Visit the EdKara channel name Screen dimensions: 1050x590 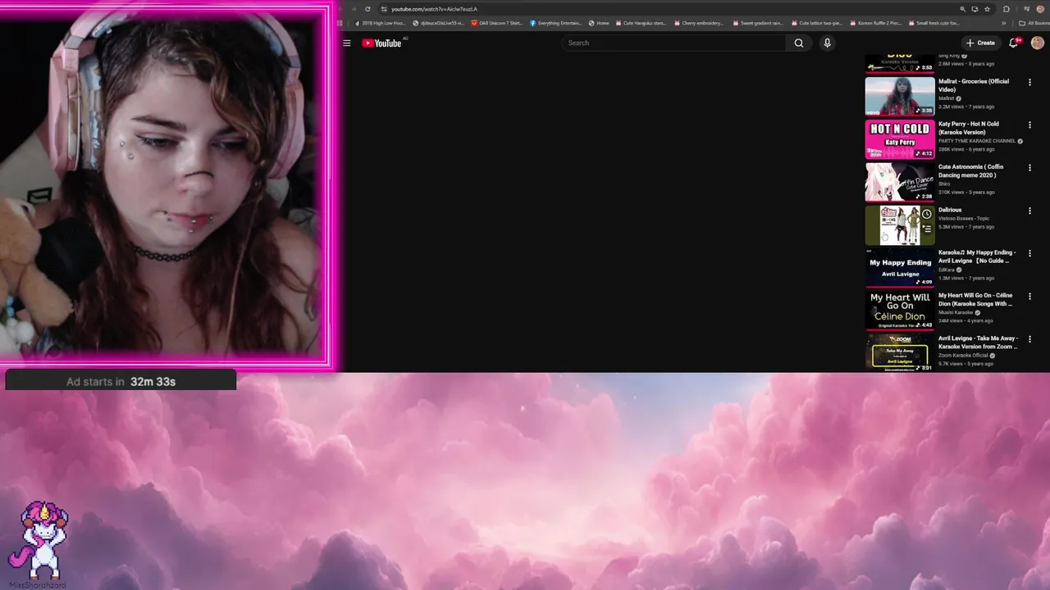(x=946, y=270)
